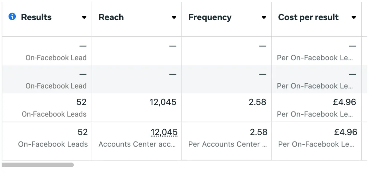Select the £4.96 cost cell in the third row

[x=316, y=107]
